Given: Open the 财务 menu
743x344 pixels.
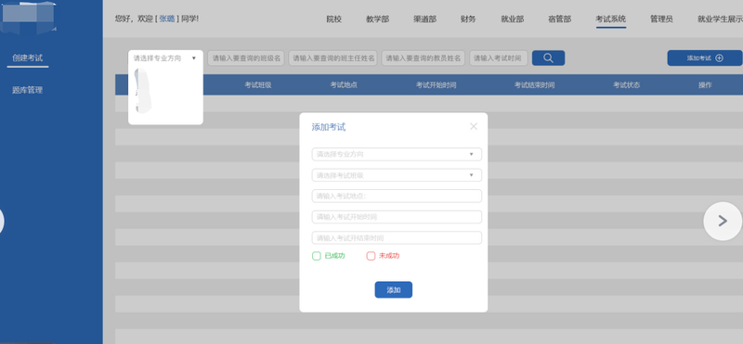Looking at the screenshot, I should [468, 19].
